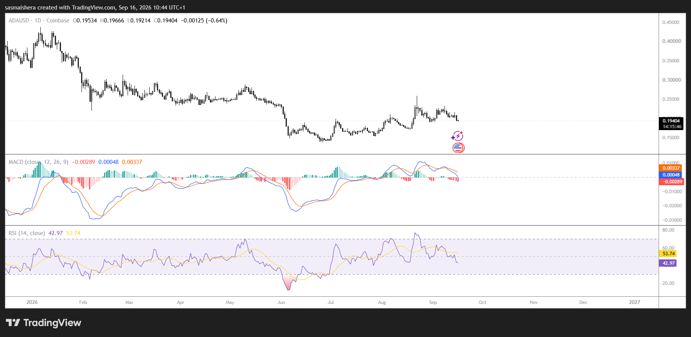This screenshot has height=337, width=691.
Task: Click the 2027 label on time axis
Action: click(635, 302)
